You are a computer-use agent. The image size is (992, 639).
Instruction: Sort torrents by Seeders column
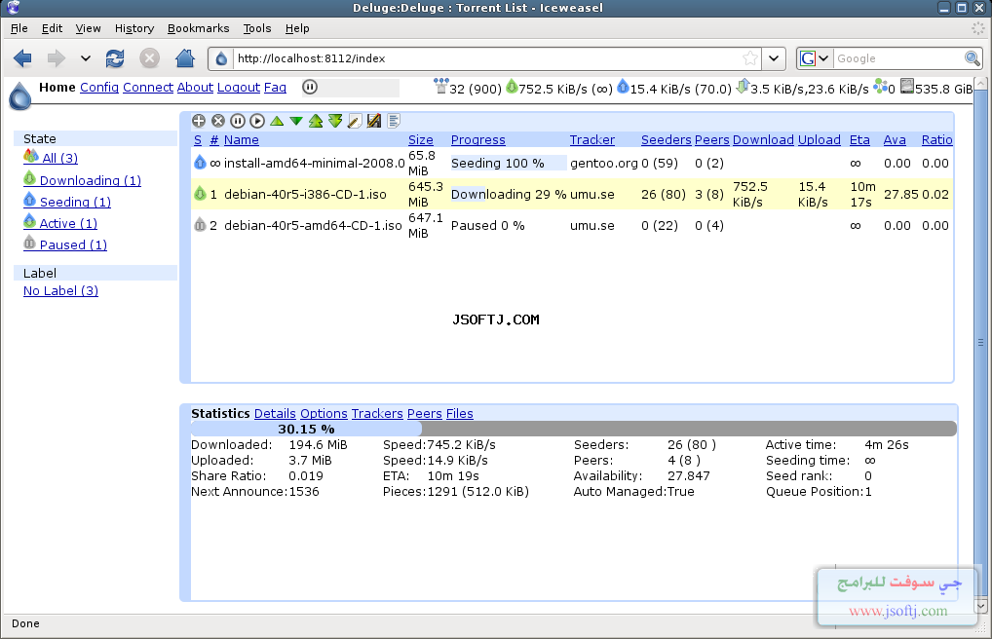(x=667, y=140)
